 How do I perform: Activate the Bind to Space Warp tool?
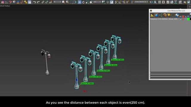click(x=51, y=2)
